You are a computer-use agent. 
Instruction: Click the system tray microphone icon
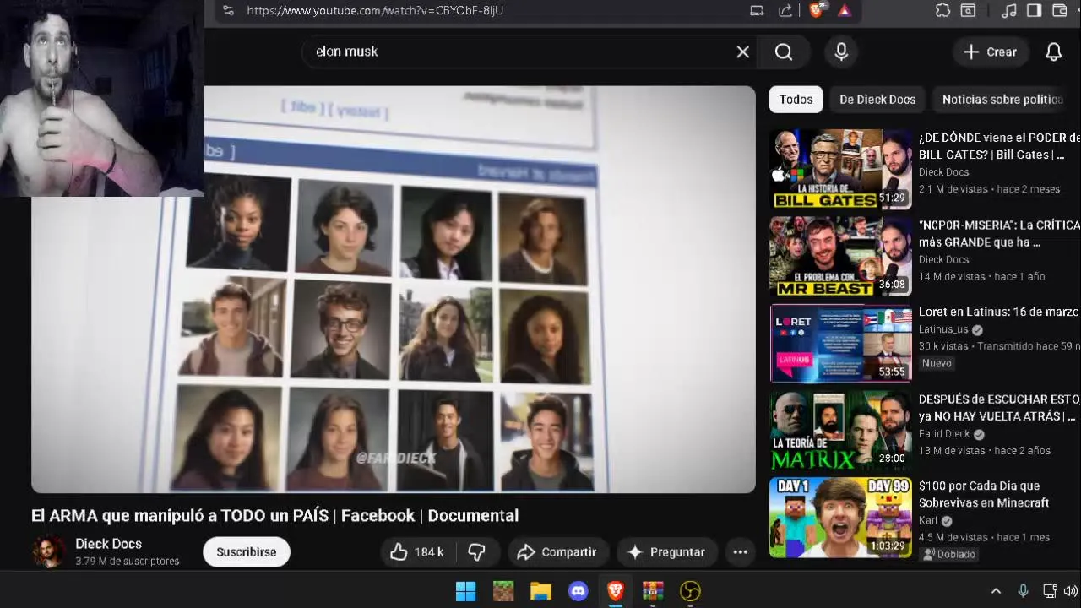pyautogui.click(x=1023, y=591)
